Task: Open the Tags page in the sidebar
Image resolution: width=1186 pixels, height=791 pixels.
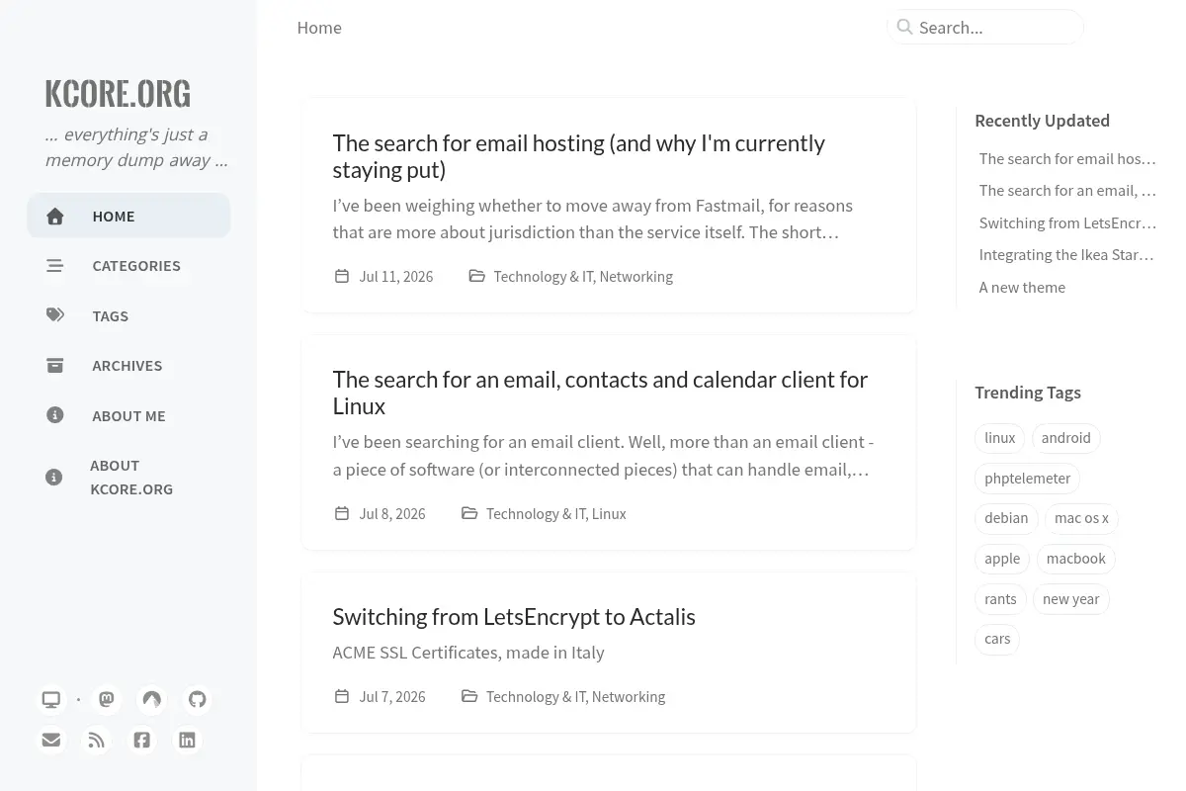Action: [128, 315]
